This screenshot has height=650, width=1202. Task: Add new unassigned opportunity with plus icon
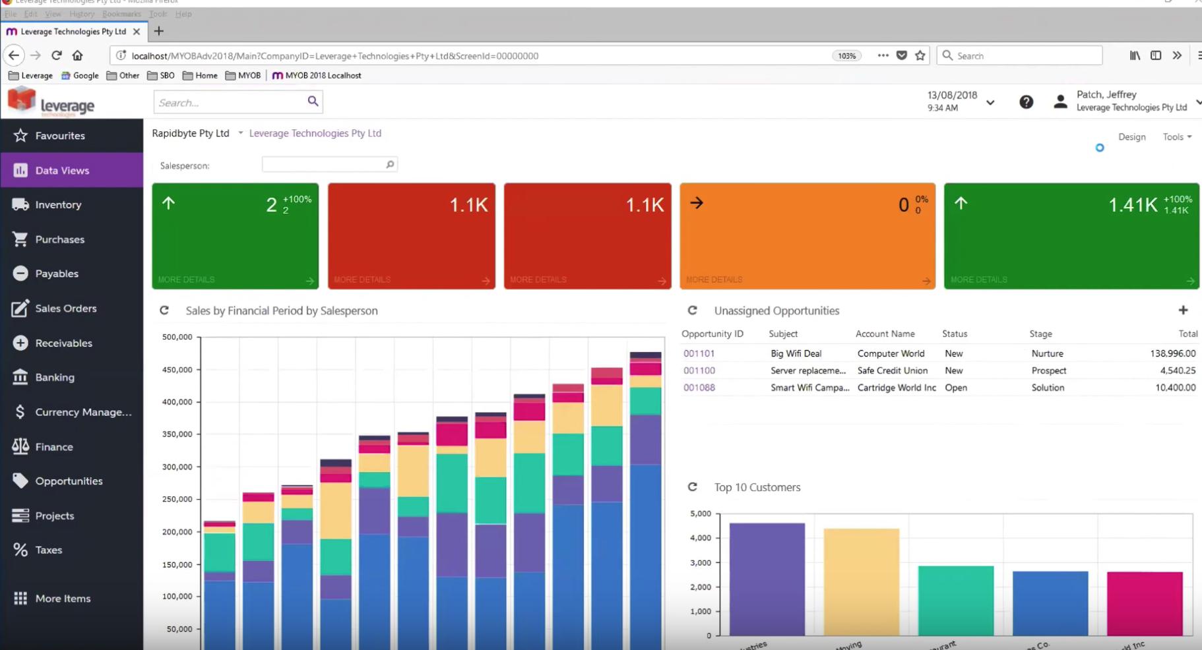click(1183, 310)
